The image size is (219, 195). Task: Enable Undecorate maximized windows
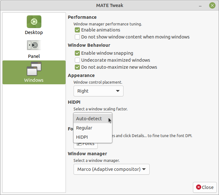tap(77, 60)
